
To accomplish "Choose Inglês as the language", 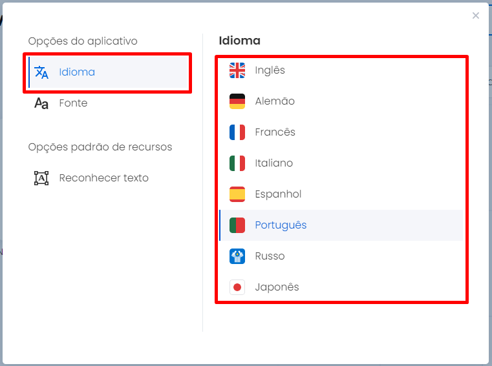I will 341,70.
